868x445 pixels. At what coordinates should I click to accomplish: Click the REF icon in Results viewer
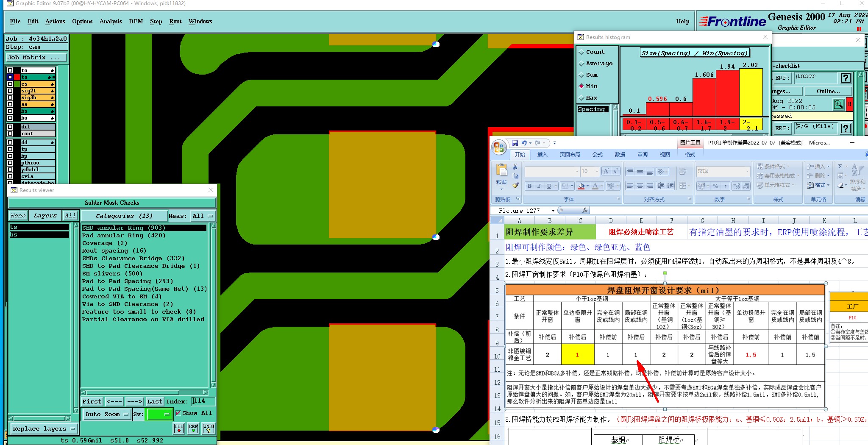pyautogui.click(x=193, y=428)
